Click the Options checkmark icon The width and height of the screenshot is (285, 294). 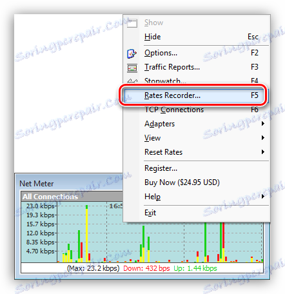pyautogui.click(x=132, y=54)
